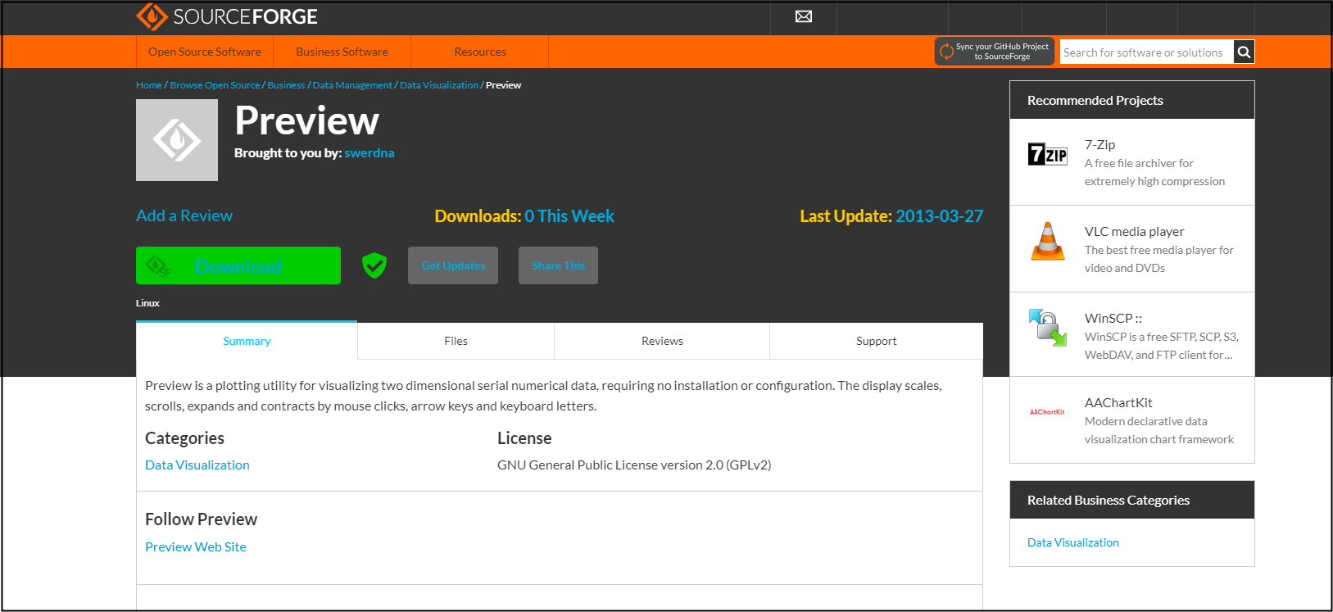Click the AAChartKit project logo
Image resolution: width=1333 pixels, height=612 pixels.
coord(1047,412)
